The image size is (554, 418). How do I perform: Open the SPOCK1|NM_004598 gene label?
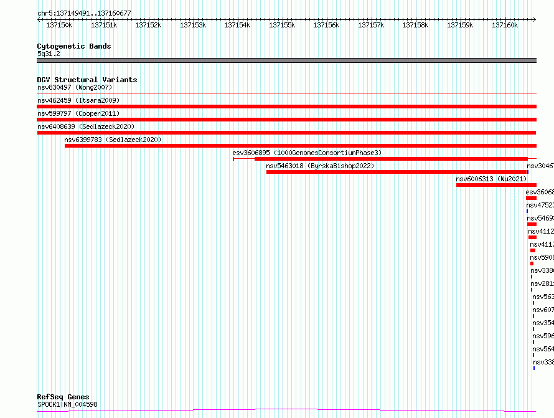(67, 404)
